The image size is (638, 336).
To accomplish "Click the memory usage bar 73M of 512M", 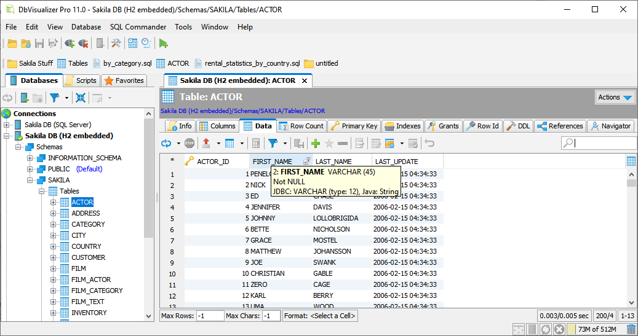I will 596,329.
